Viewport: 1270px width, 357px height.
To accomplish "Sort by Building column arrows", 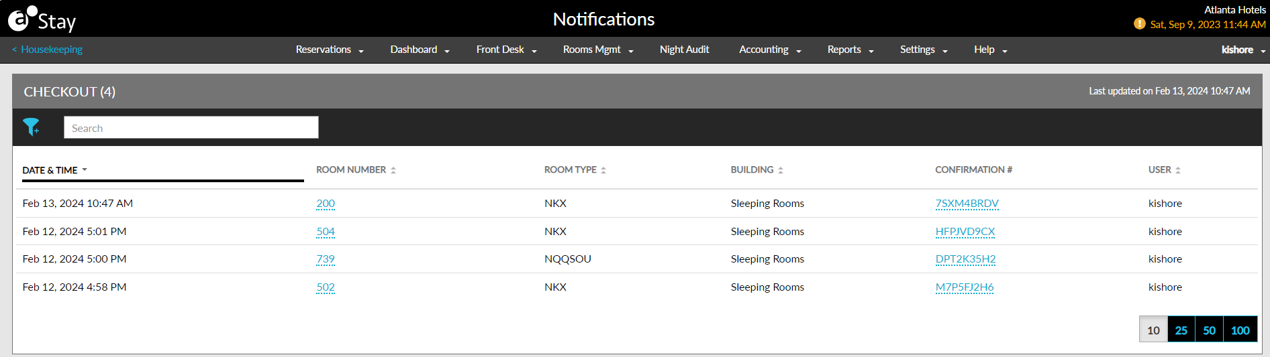I will [781, 170].
